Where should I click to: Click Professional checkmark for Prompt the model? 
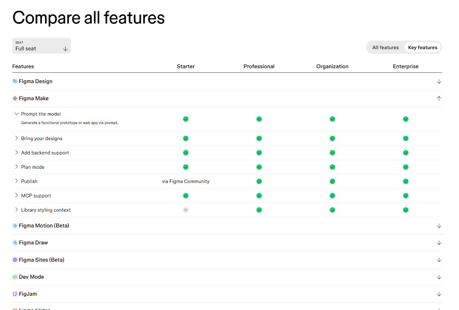pos(259,119)
